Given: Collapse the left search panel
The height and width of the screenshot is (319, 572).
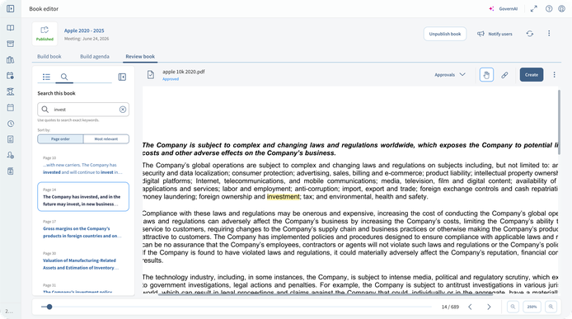Looking at the screenshot, I should click(122, 77).
